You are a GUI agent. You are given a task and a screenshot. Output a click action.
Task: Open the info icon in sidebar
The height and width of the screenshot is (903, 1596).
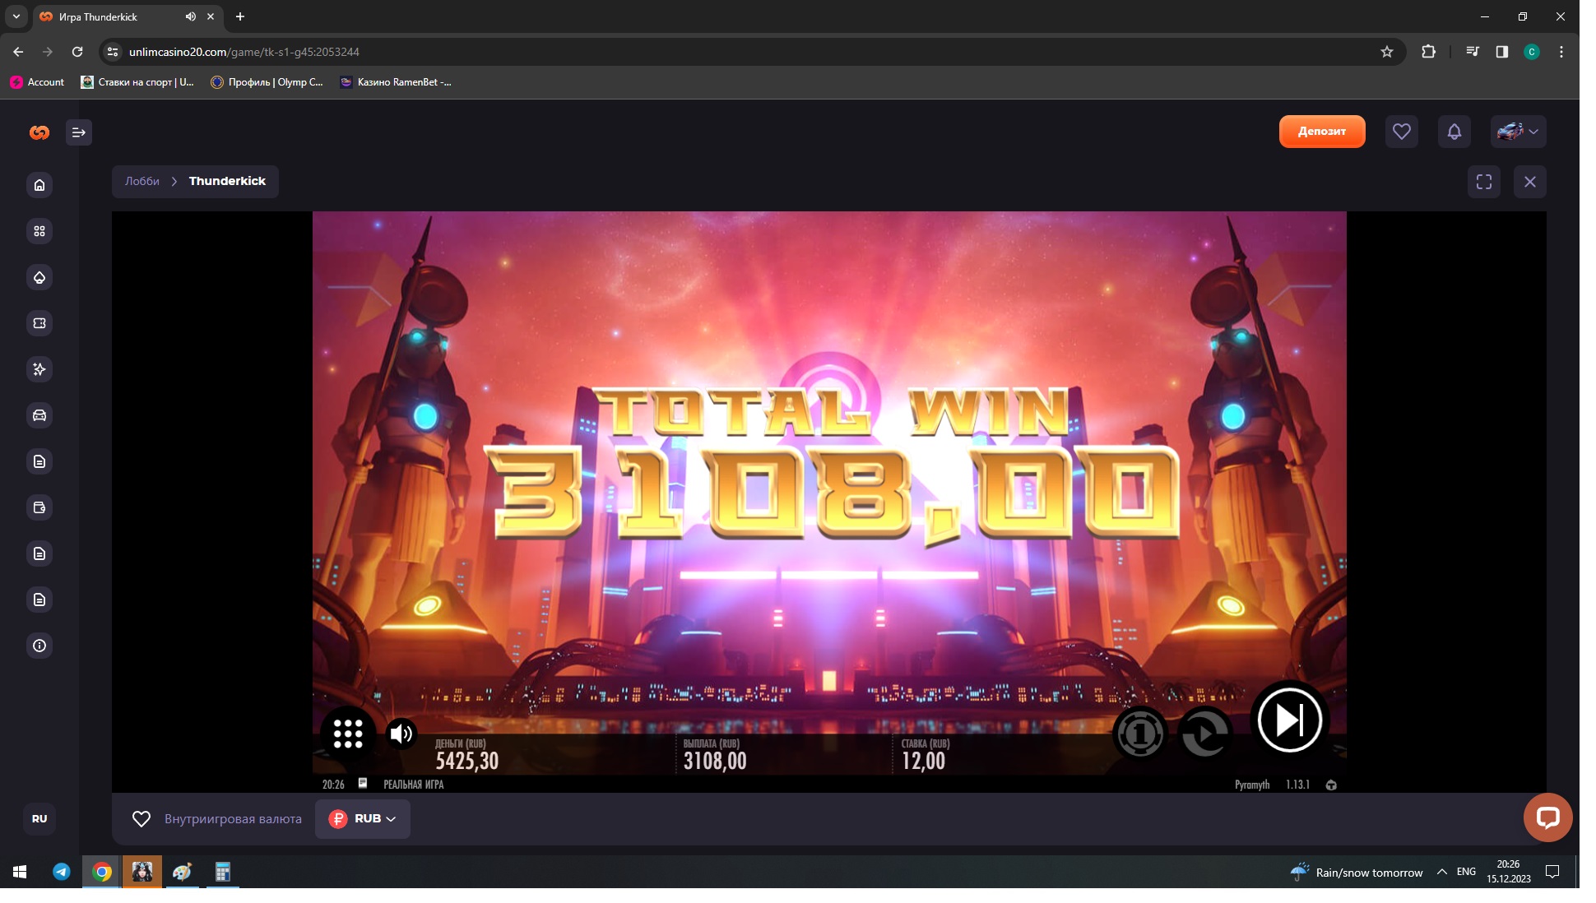coord(39,646)
